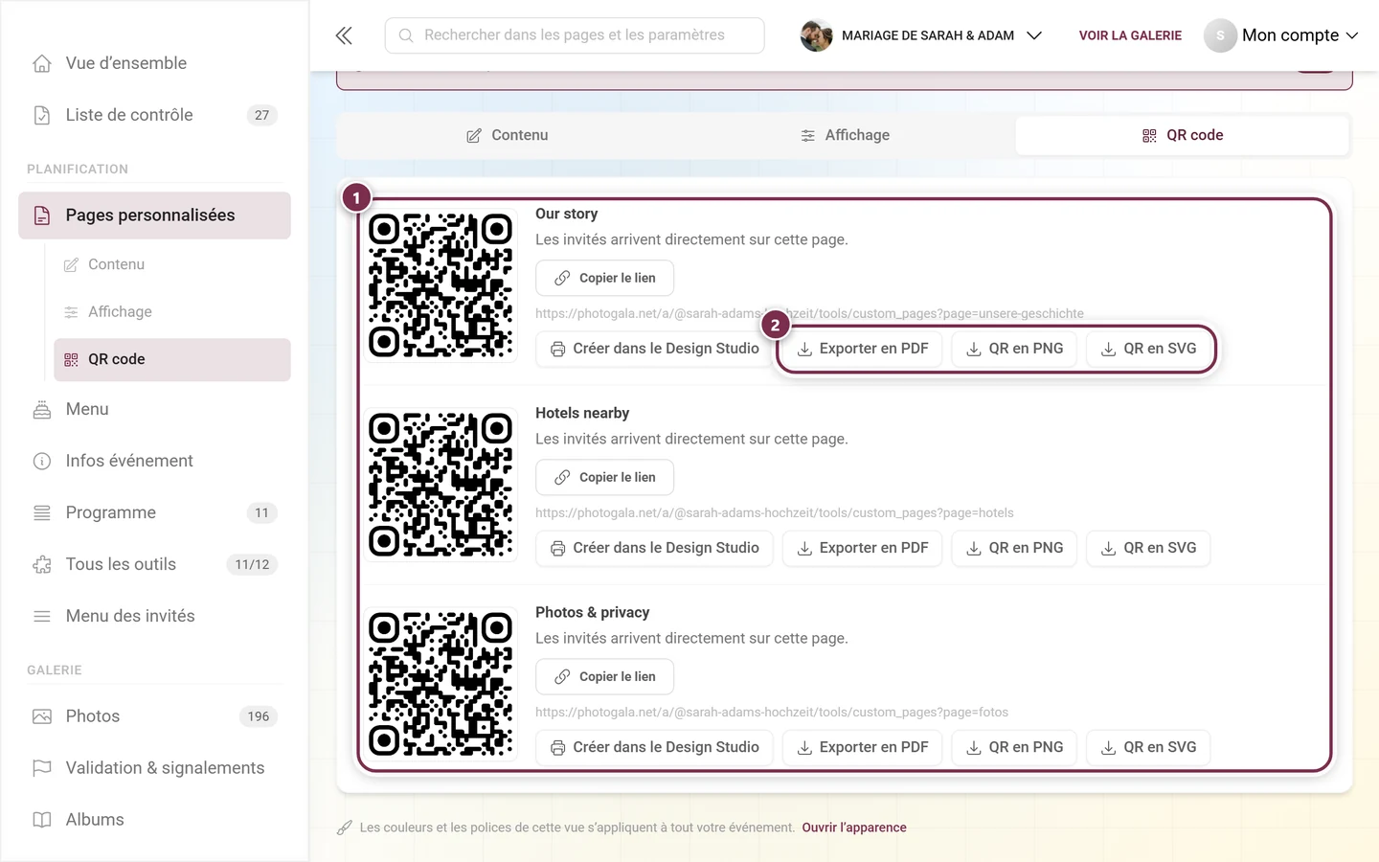Click the Voir la galerie link
Screen dimensions: 1379x862
click(1130, 35)
